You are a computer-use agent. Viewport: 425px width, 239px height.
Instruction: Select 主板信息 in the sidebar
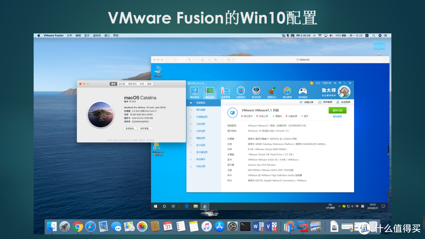203,124
